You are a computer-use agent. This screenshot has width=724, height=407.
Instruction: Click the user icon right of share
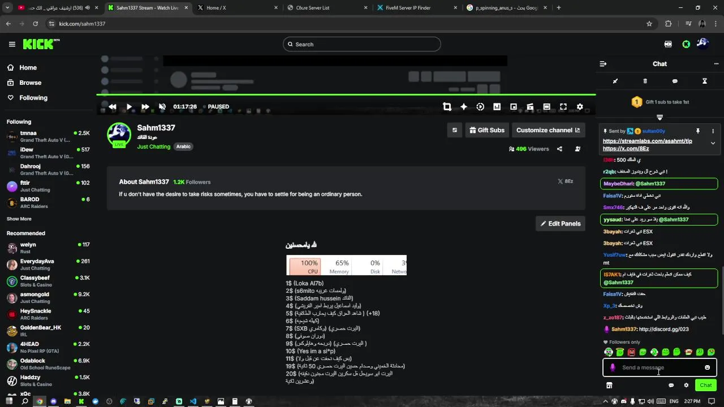click(x=578, y=149)
